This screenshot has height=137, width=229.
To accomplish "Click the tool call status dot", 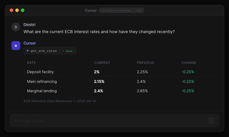I will tap(28, 51).
